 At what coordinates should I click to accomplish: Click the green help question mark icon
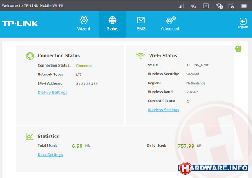pos(238,49)
